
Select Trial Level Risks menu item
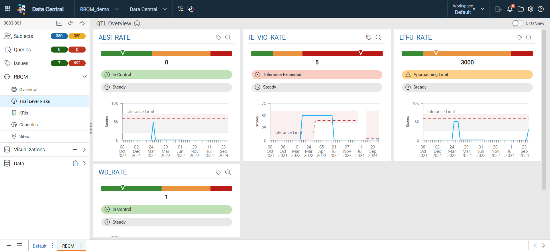pyautogui.click(x=45, y=101)
